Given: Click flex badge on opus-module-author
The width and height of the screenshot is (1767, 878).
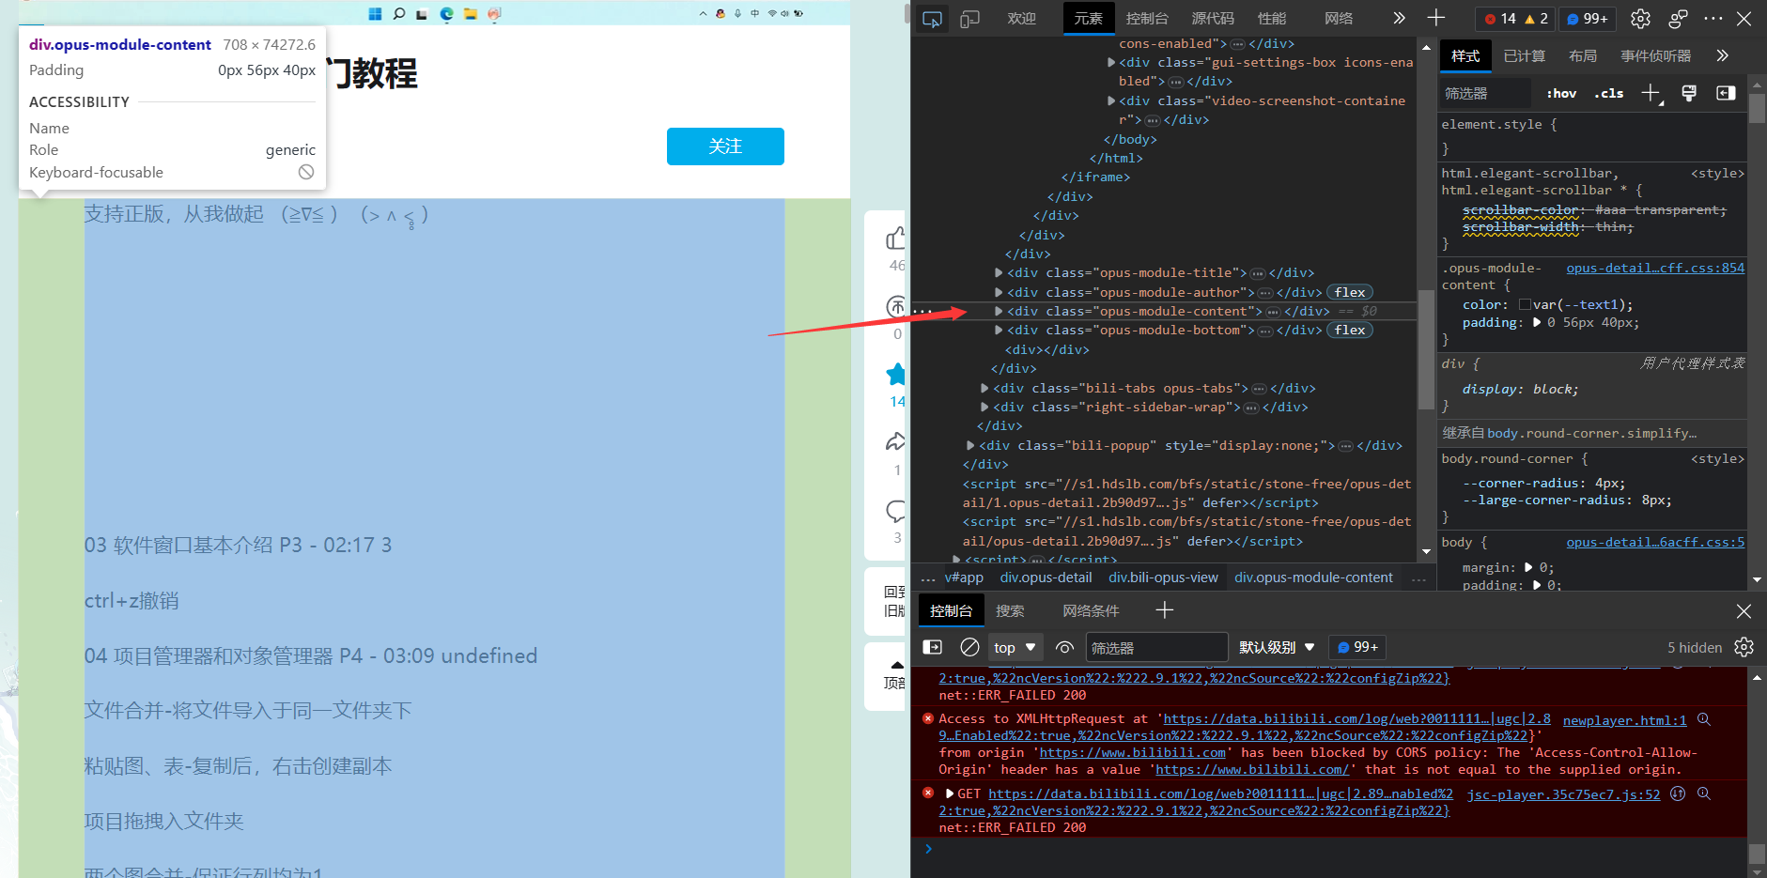Looking at the screenshot, I should point(1350,293).
